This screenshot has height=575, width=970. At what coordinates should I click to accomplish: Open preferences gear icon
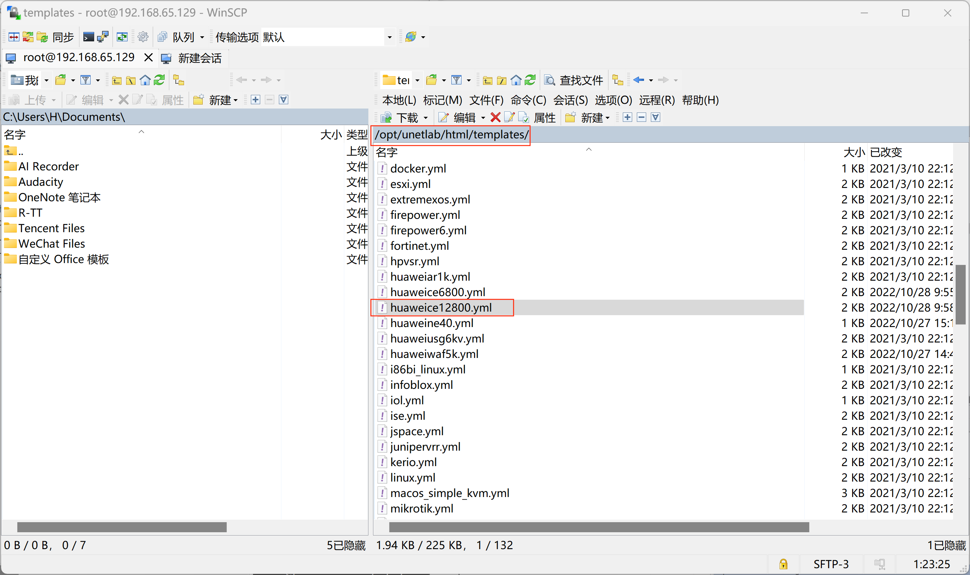point(143,37)
